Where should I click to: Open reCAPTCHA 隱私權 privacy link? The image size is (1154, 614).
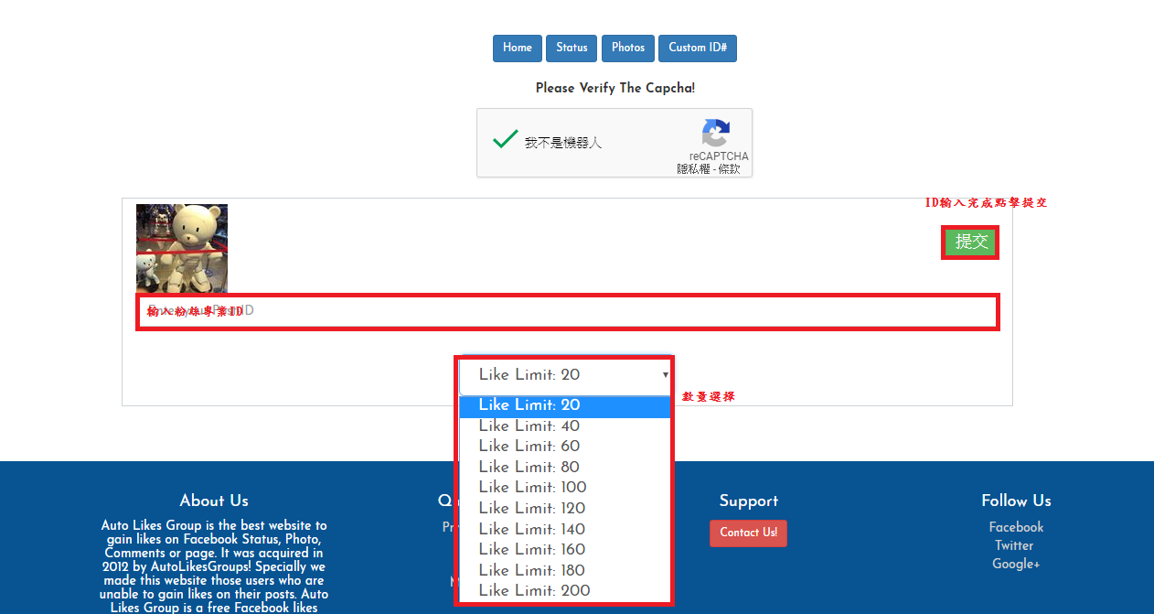coord(693,169)
